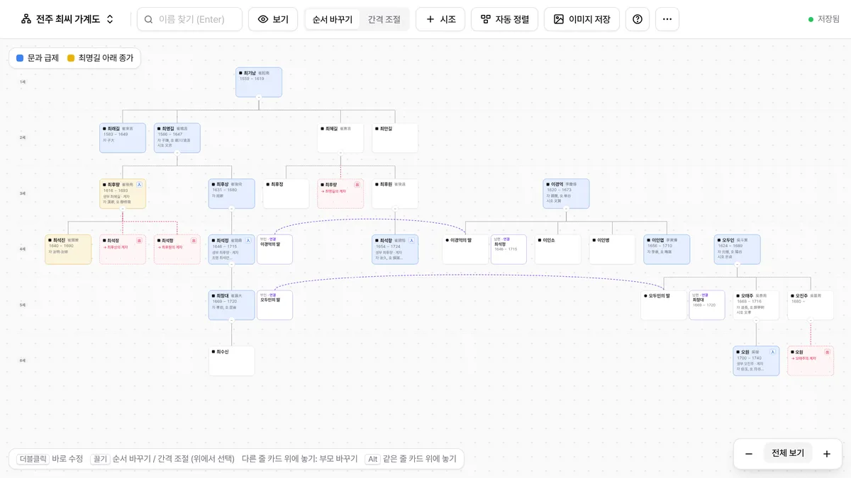Select the 최후정 person card
Viewport: 851px width, 478px height.
point(287,193)
